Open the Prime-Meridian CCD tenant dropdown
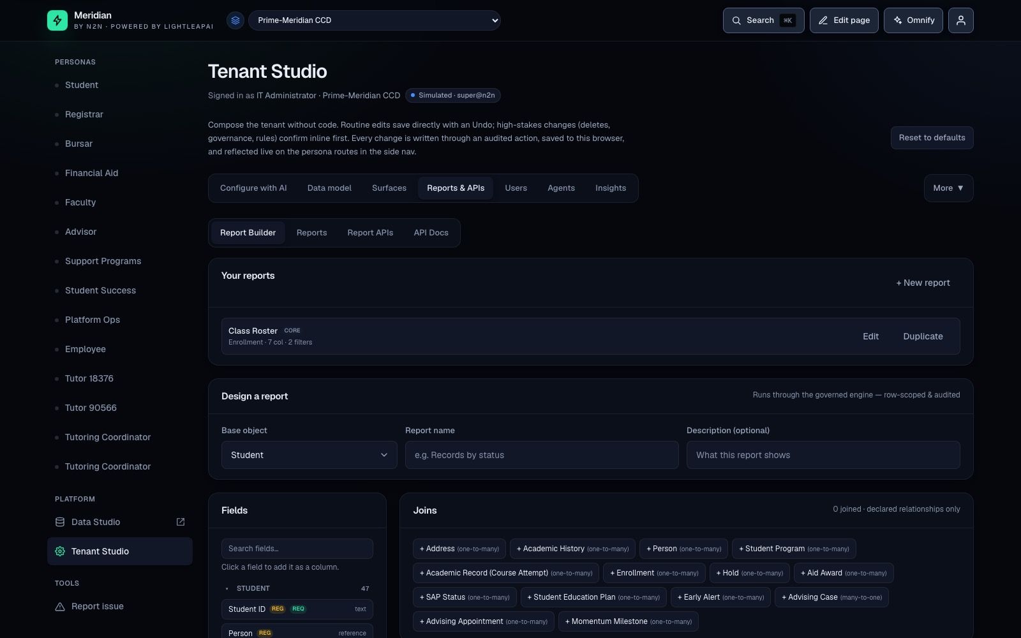Screen dimensions: 1021x638 [x=375, y=20]
